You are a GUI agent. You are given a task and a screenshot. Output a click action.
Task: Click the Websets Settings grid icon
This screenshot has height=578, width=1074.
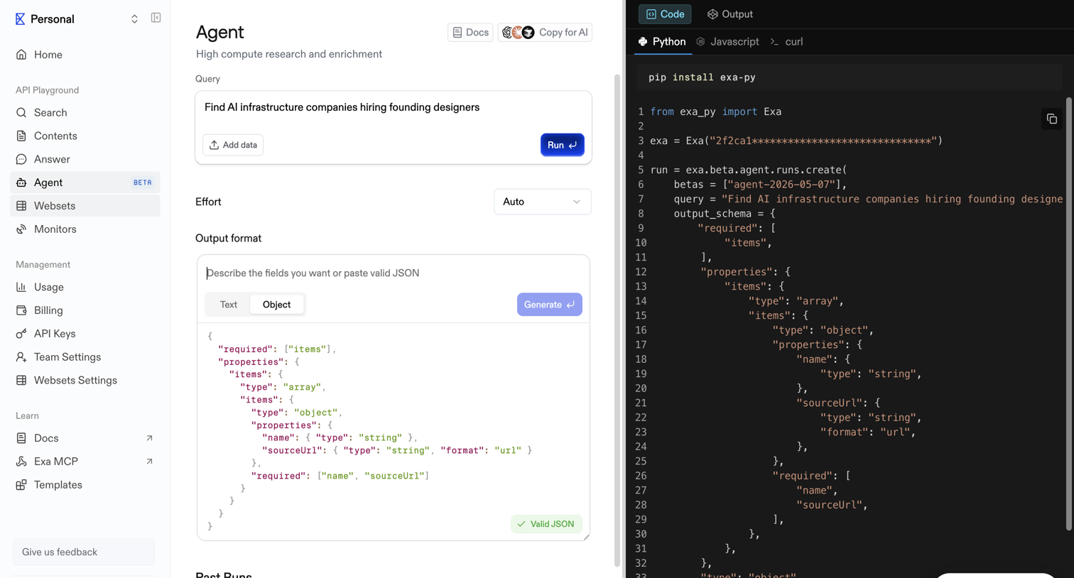pyautogui.click(x=21, y=381)
